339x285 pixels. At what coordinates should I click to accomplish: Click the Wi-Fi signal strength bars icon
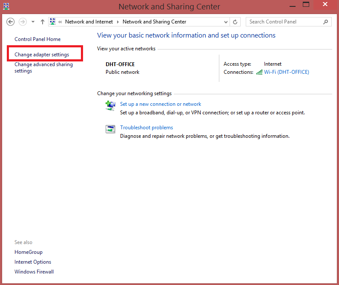click(259, 72)
